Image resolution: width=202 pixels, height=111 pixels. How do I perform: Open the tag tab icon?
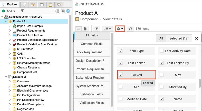(x=59, y=5)
